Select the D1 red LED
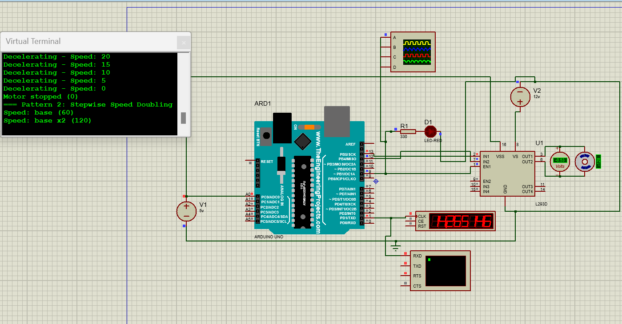Screen dimensions: 622x324 click(x=430, y=131)
